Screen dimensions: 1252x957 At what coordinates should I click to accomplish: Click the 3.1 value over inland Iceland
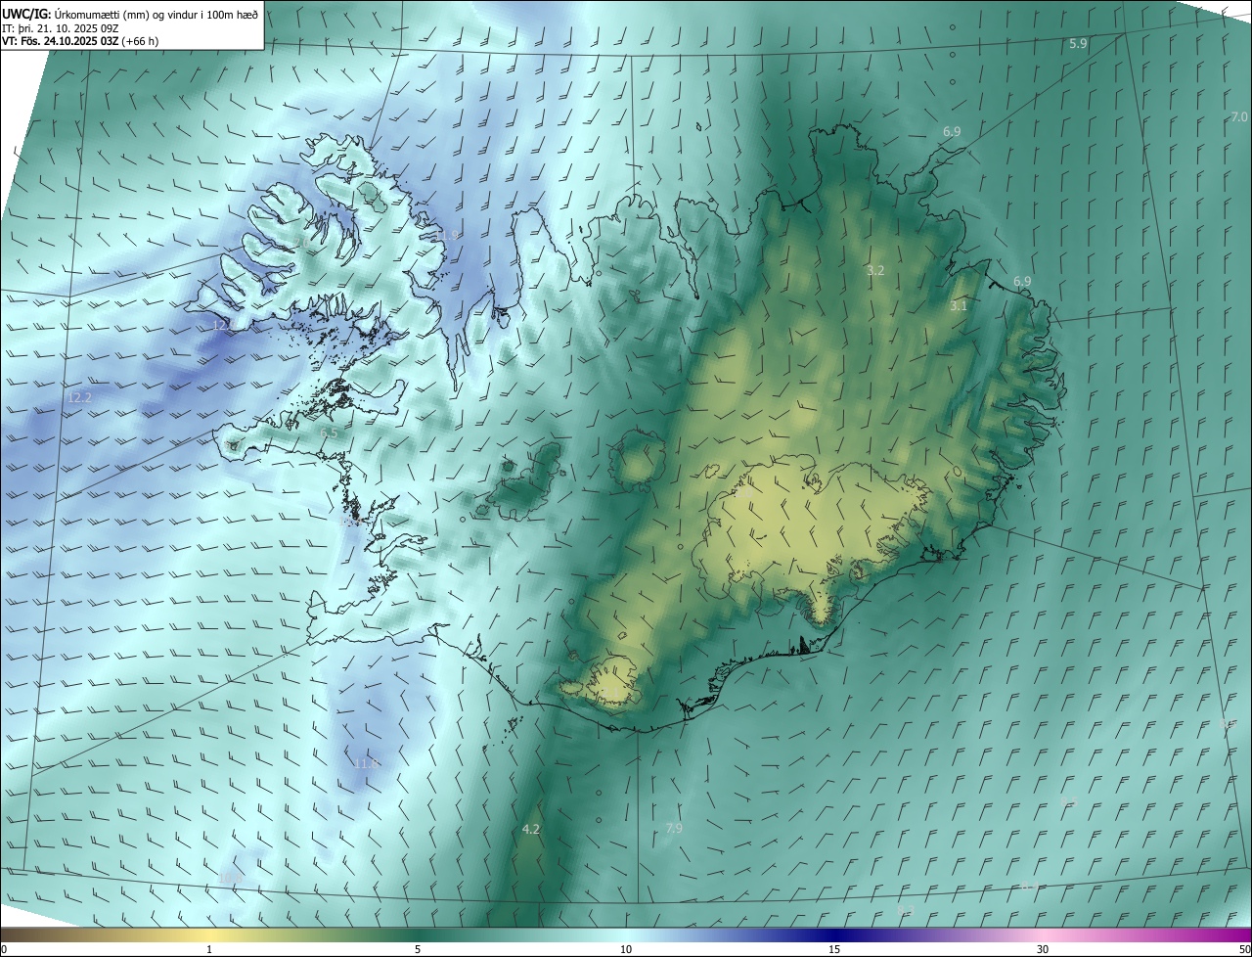point(959,306)
